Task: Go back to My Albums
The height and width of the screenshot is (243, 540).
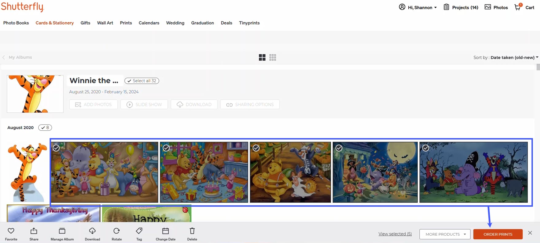Action: pyautogui.click(x=17, y=57)
